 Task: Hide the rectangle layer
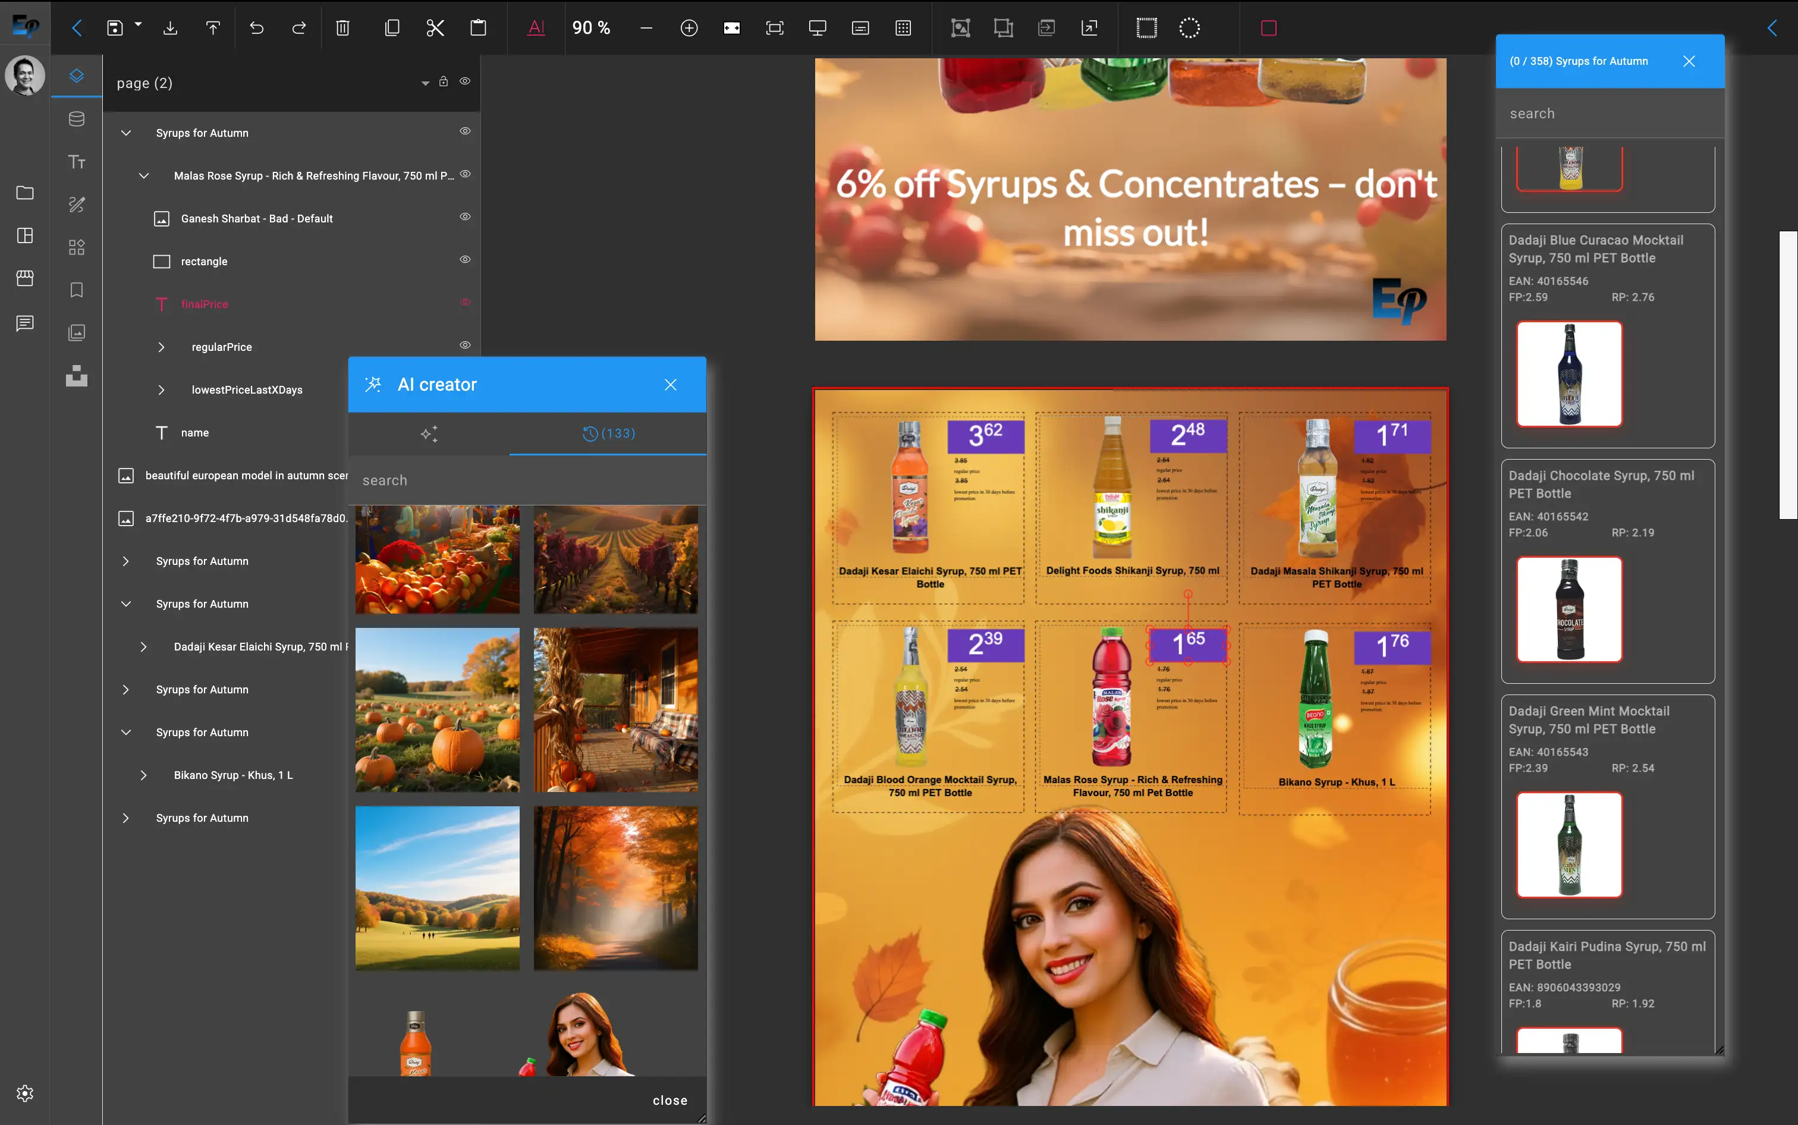(x=465, y=259)
